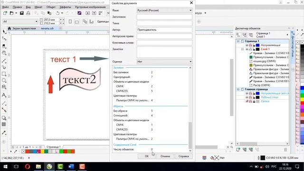Select the Freehand drawing tool
Screen dimensions: 304x171
4,61
